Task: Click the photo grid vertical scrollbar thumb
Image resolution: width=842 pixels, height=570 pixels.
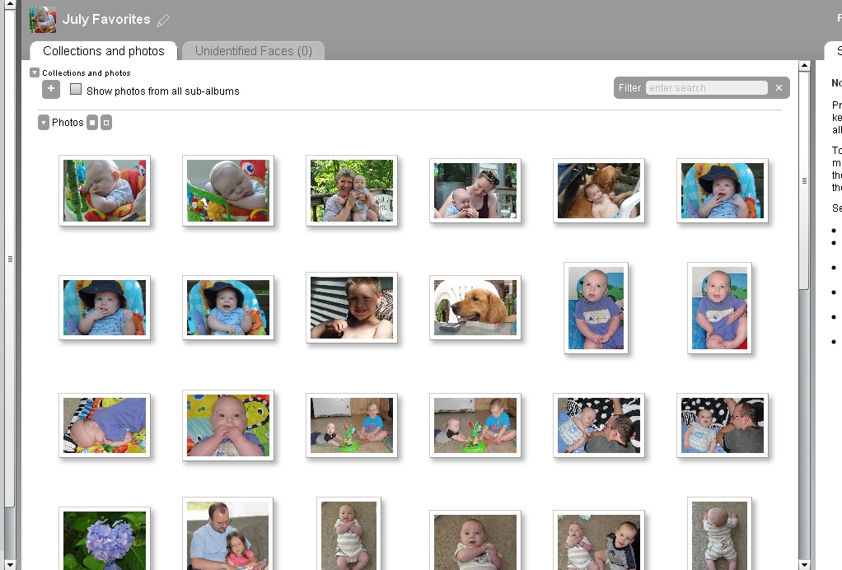Action: [804, 181]
